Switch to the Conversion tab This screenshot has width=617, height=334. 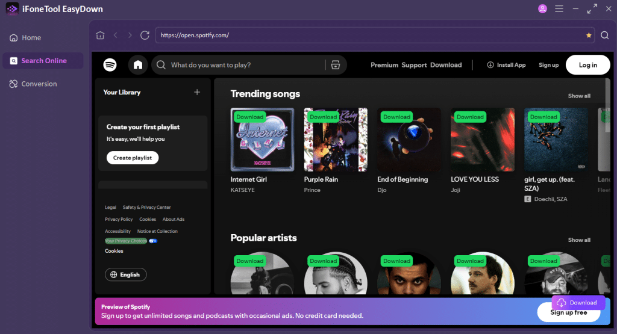[x=39, y=84]
